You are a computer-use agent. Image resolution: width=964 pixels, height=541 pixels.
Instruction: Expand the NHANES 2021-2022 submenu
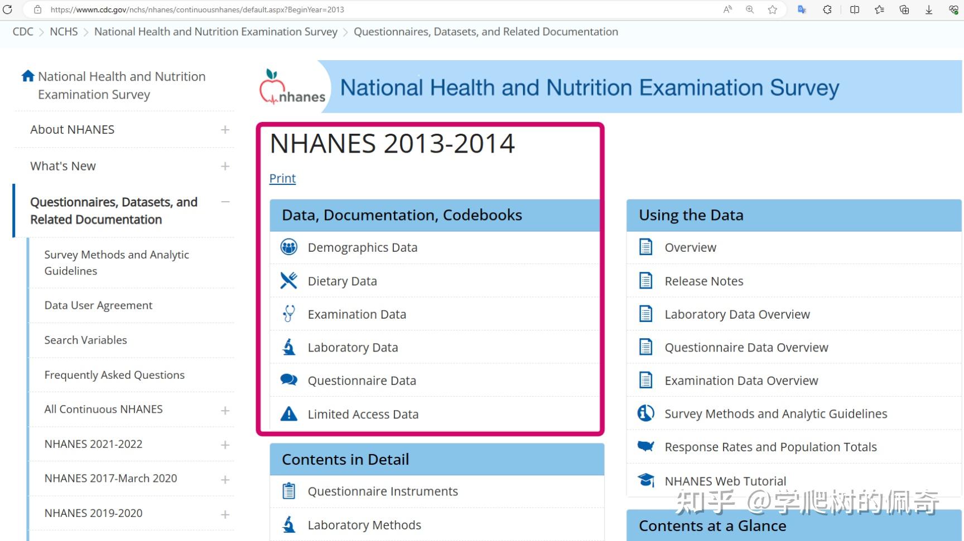click(x=225, y=445)
